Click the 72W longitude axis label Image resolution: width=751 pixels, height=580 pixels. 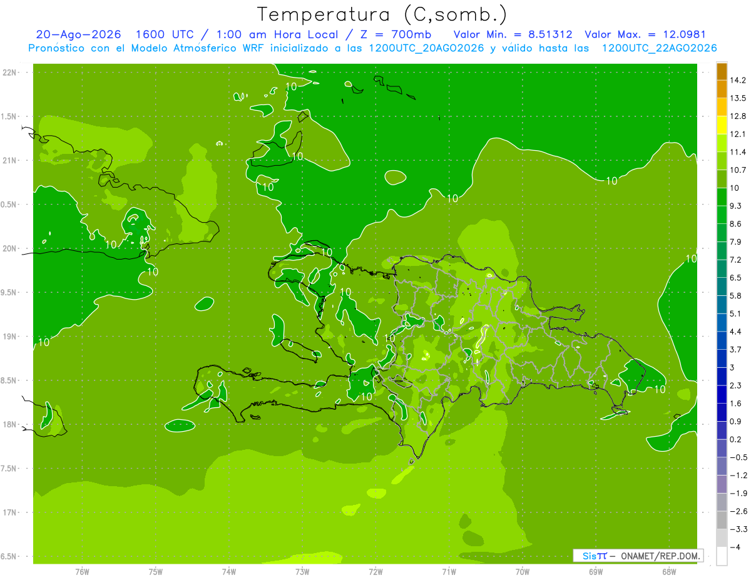375,571
